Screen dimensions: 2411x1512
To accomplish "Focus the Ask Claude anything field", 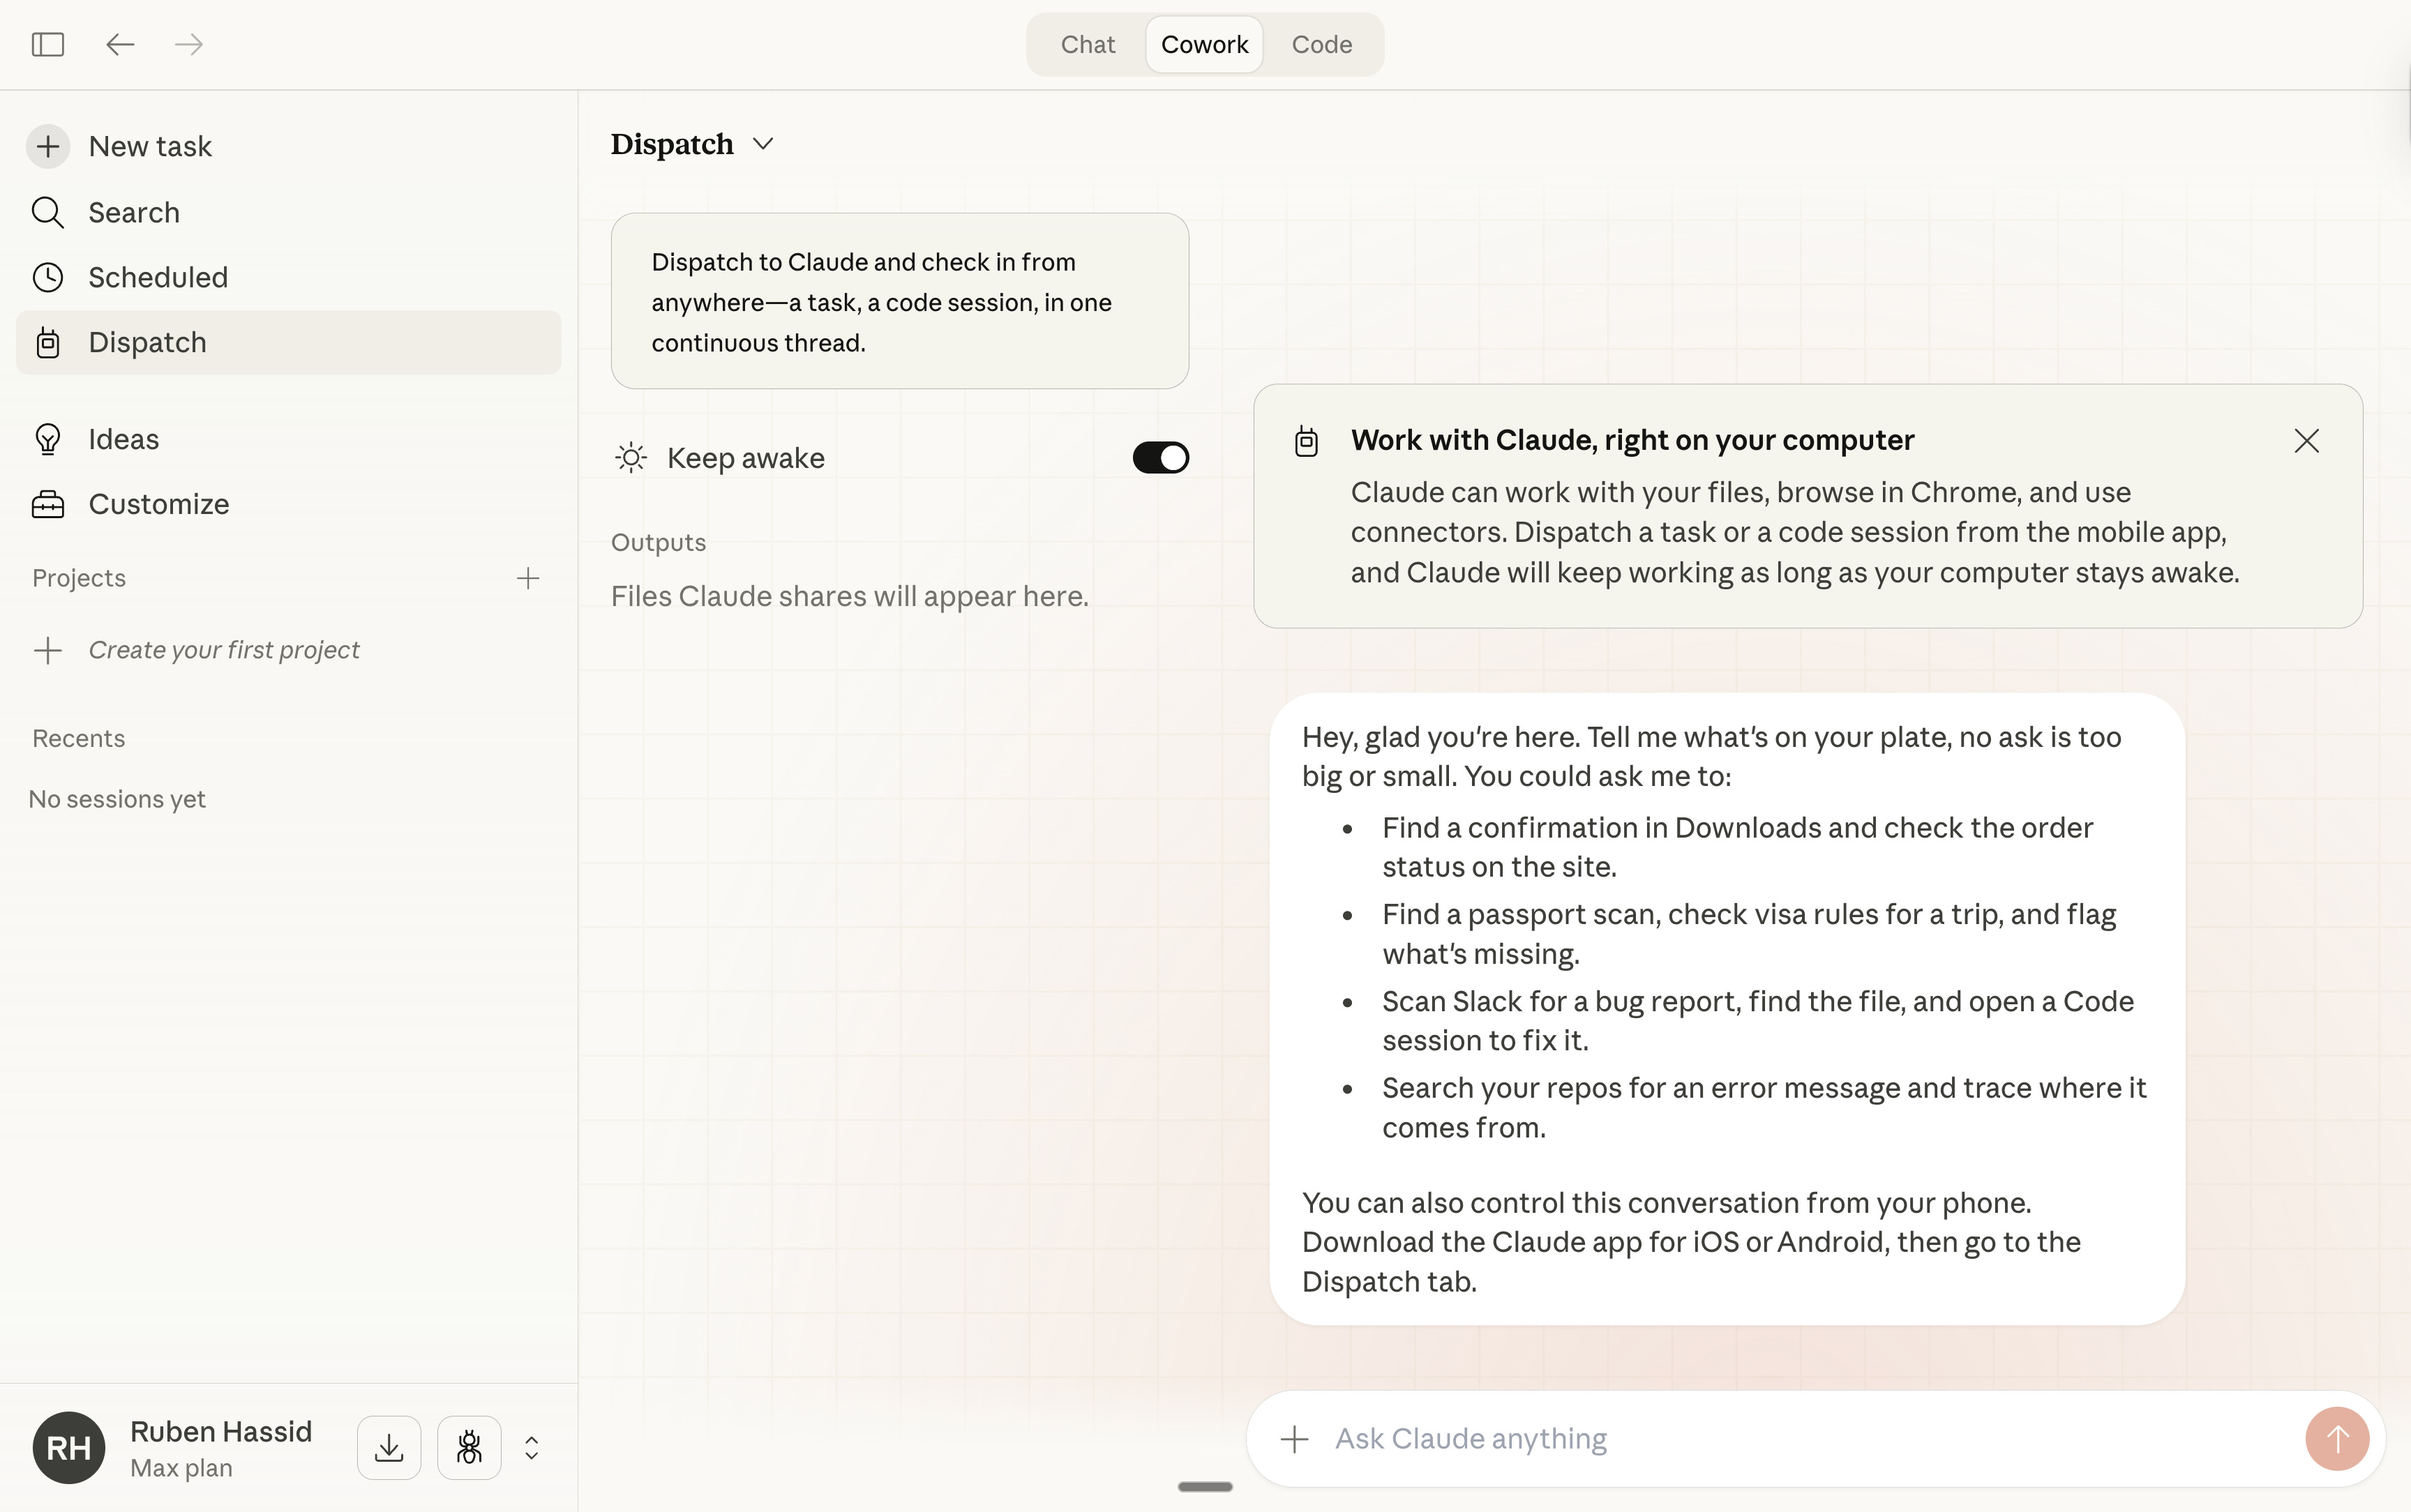I will click(1800, 1439).
